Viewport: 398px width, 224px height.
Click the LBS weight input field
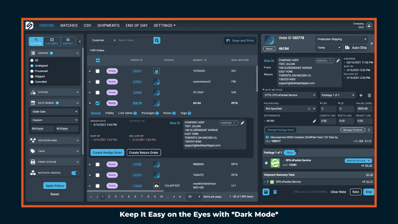click(x=328, y=109)
